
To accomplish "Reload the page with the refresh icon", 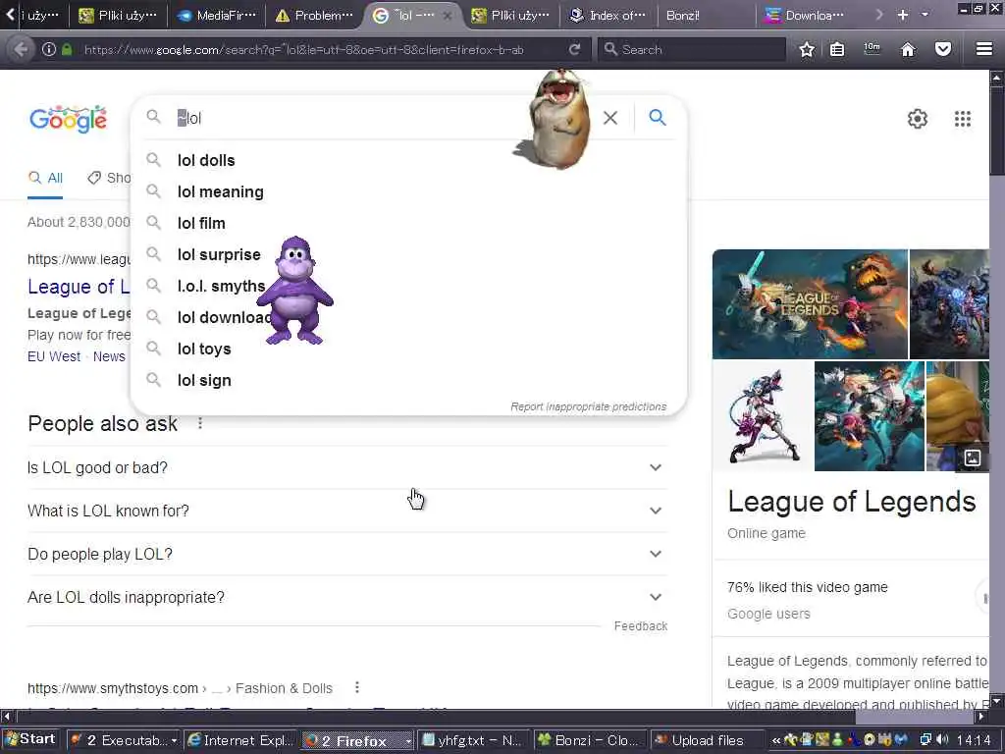I will [575, 49].
